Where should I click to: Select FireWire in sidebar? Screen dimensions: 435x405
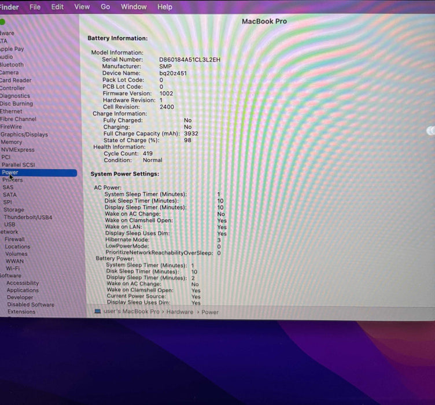pos(11,127)
